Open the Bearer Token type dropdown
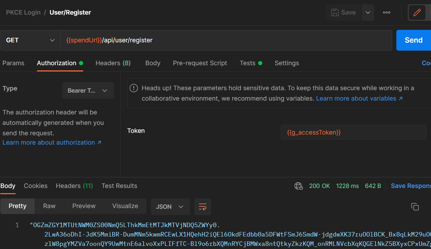431x249 pixels. [88, 91]
